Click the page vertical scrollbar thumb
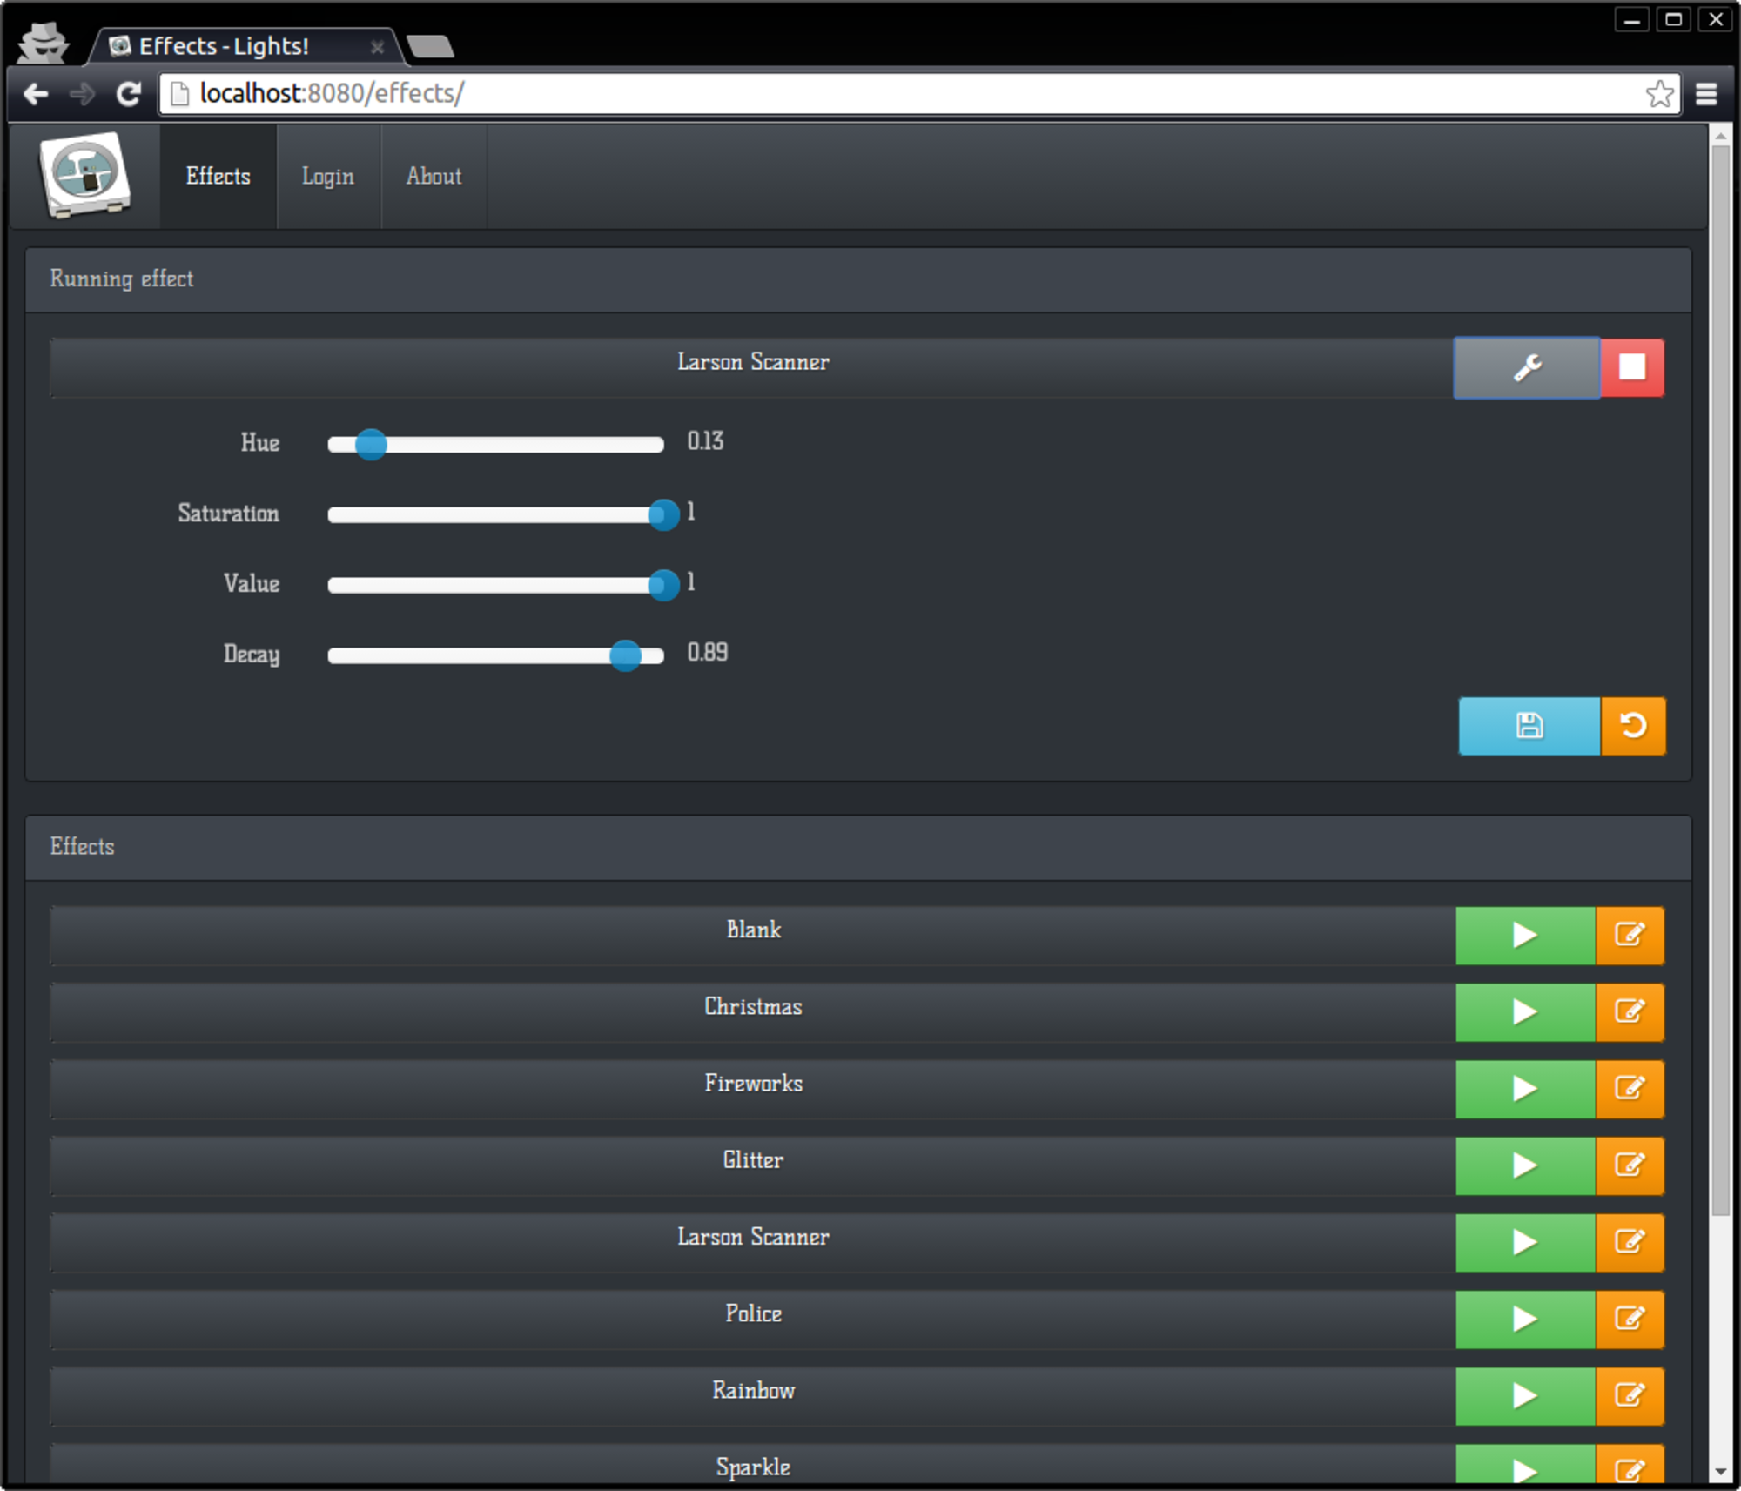1741x1491 pixels. (1720, 679)
